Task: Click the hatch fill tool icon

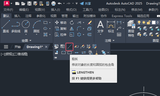Action: (x=45, y=35)
